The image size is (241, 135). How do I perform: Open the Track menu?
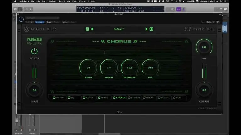[44, 1]
